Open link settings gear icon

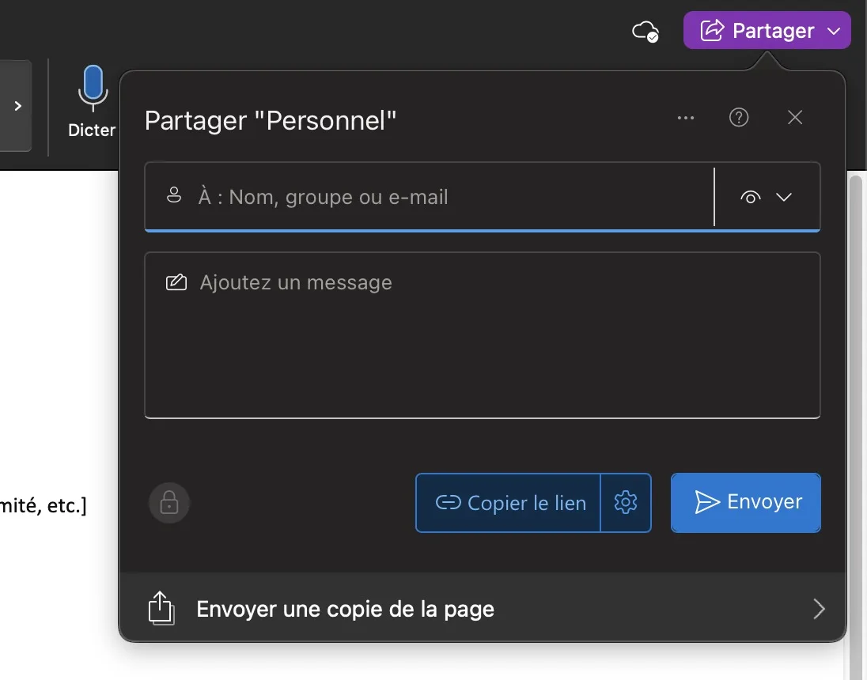626,502
